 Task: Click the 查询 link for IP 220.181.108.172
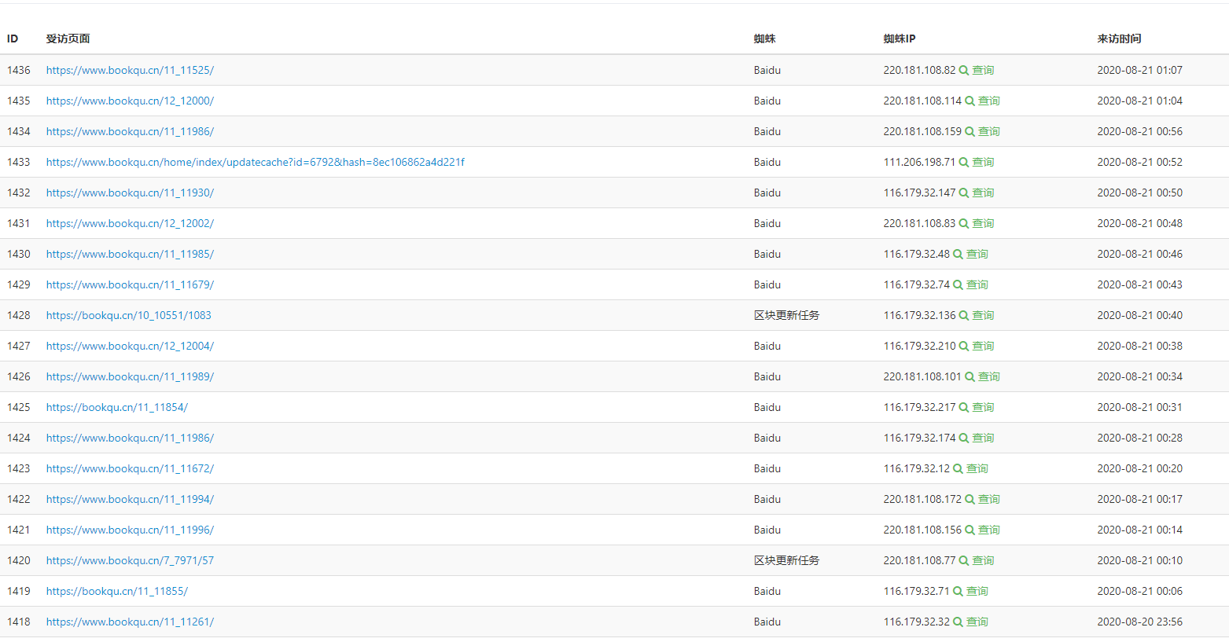pyautogui.click(x=989, y=499)
